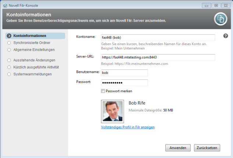Viewport: 233px width, 158px height.
Task: Select the radio circle next to Systemwarnmeldungen
Action: [9, 74]
